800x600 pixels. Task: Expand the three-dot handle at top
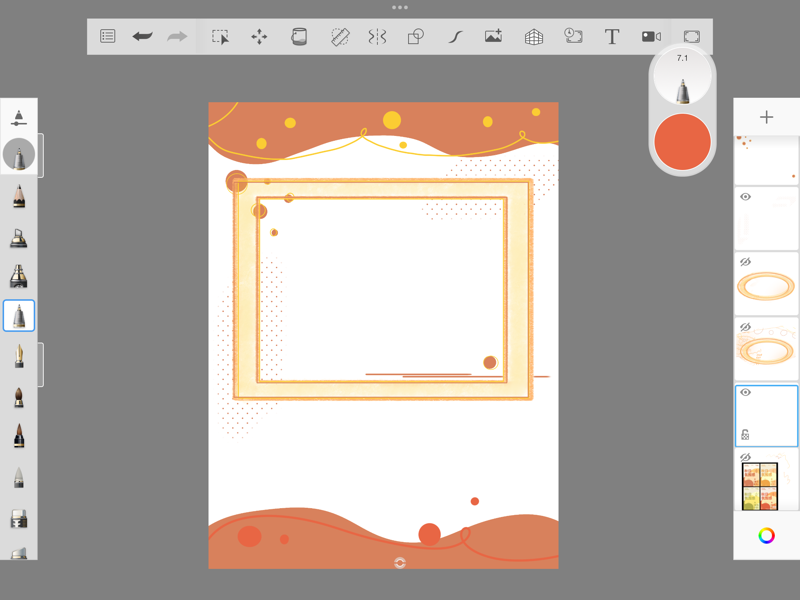[400, 7]
